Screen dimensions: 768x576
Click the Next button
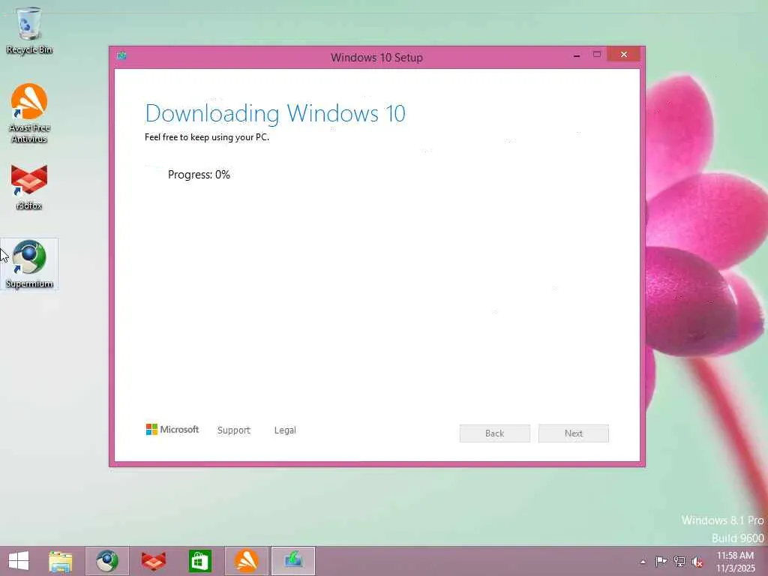[x=574, y=433]
